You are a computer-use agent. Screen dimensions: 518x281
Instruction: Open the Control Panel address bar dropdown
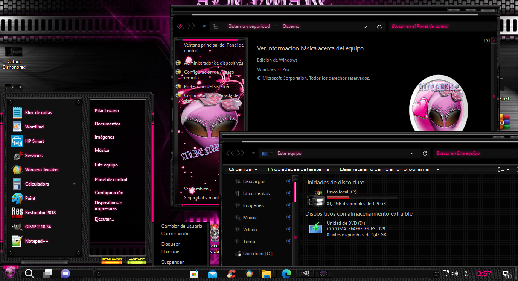(365, 26)
